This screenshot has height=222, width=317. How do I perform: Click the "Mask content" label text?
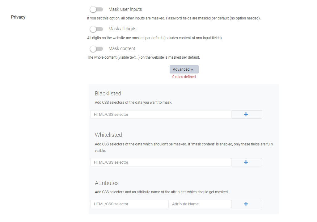point(122,48)
